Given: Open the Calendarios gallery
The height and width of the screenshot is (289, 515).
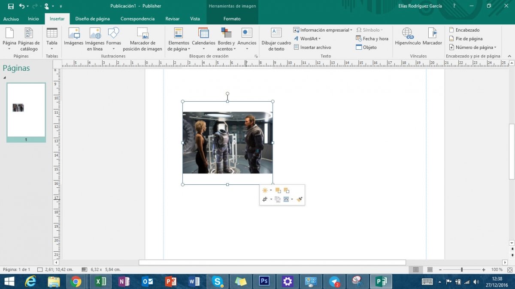Looking at the screenshot, I should (x=203, y=39).
